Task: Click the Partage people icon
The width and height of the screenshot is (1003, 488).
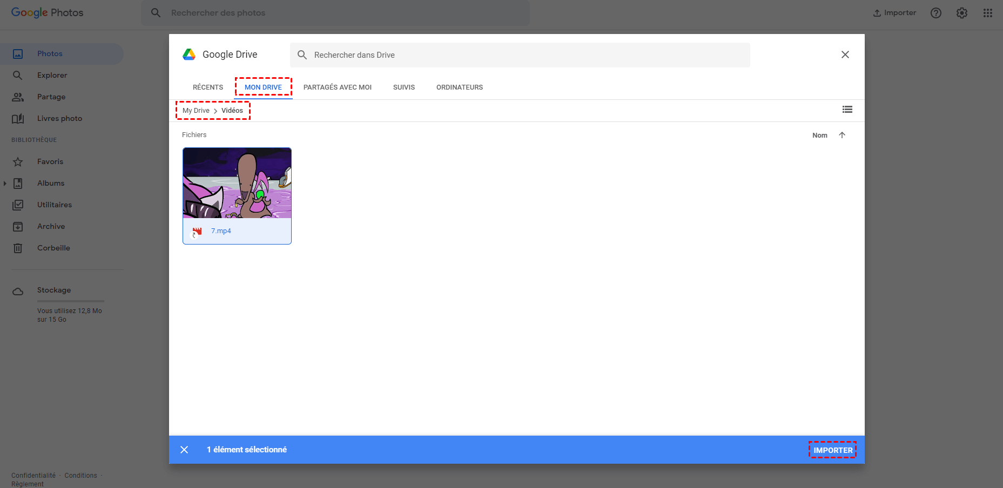Action: pos(18,97)
